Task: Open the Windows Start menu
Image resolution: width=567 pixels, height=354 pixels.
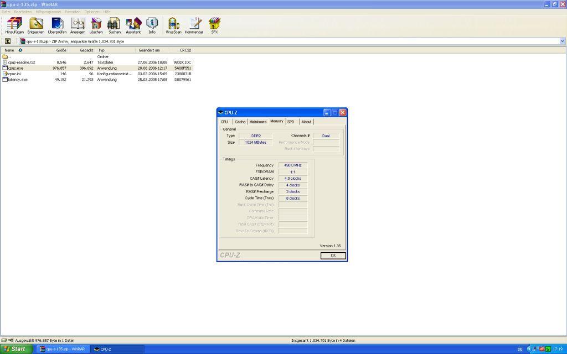Action: coord(17,349)
